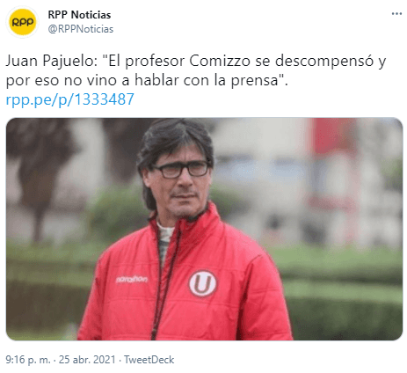This screenshot has height=373, width=407.
Task: Click the Universitario U crest on the jacket
Action: 202,283
